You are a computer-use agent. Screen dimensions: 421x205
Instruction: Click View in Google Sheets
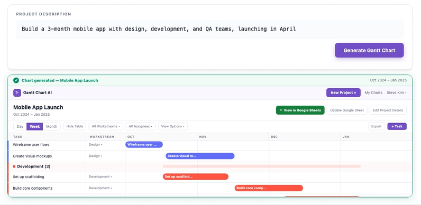[300, 110]
